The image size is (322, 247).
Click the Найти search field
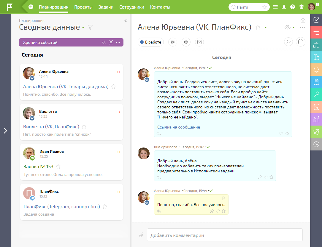coord(249,7)
